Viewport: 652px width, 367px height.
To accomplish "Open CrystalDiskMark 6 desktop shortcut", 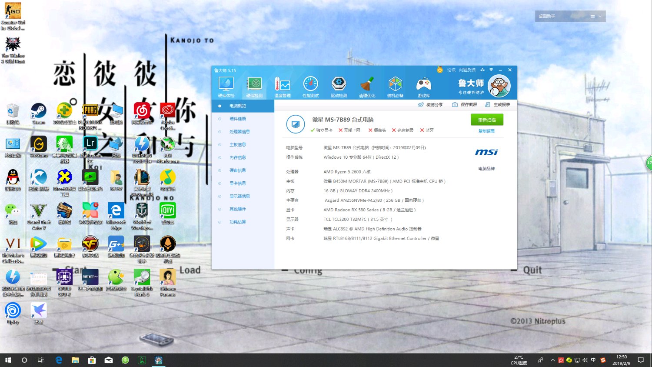I will coord(142,283).
